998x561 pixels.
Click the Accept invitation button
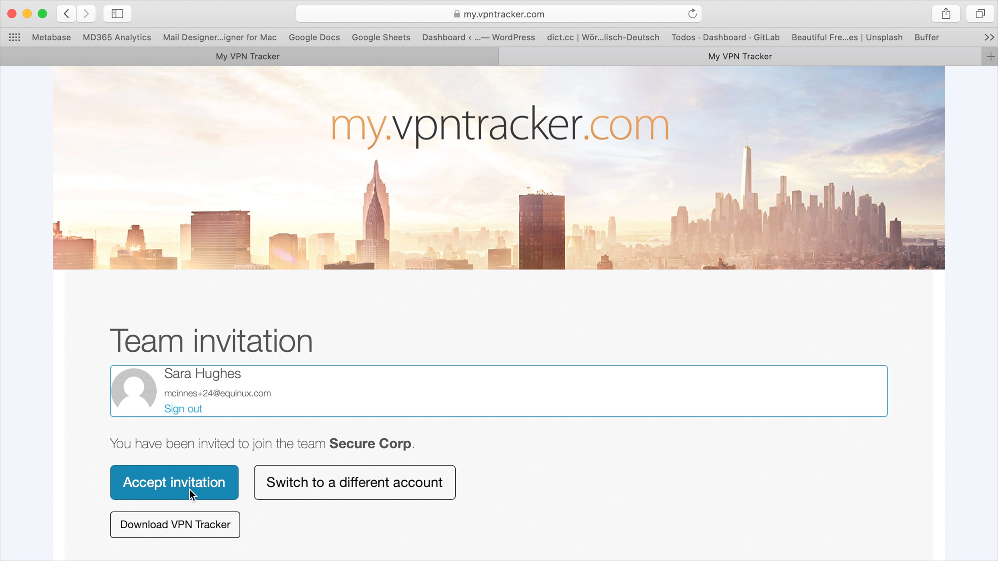click(174, 482)
